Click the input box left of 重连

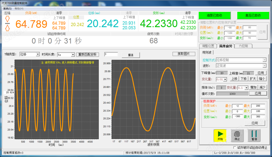click(x=111, y=54)
